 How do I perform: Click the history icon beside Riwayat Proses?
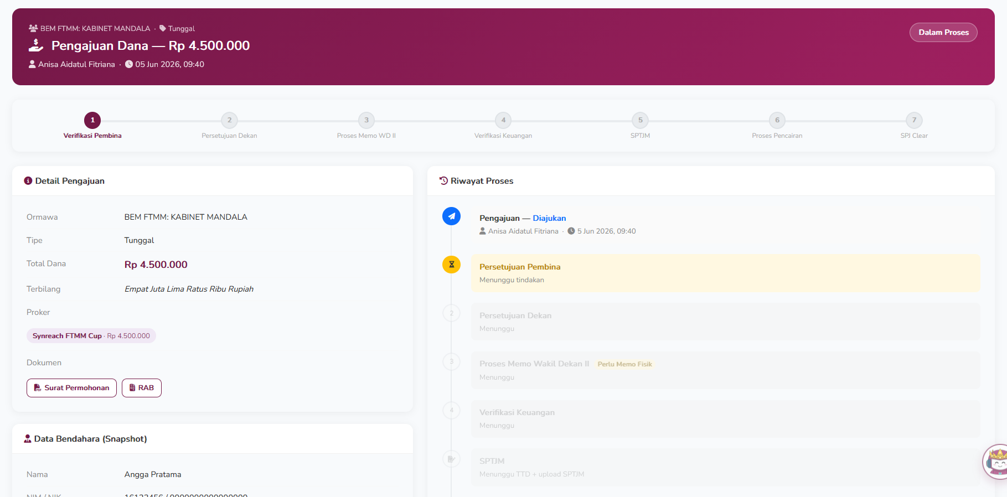(443, 180)
